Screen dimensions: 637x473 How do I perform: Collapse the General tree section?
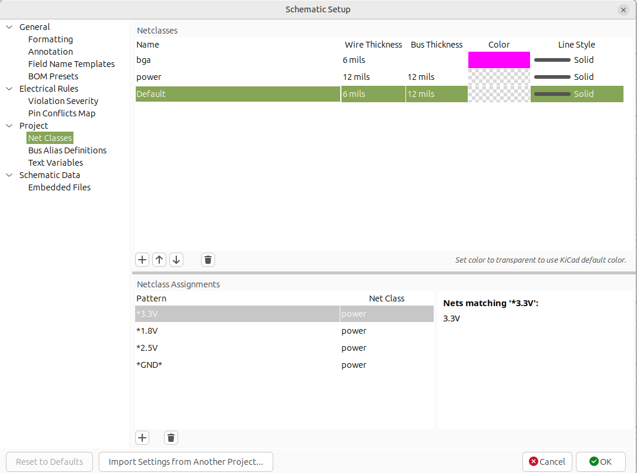(x=9, y=27)
